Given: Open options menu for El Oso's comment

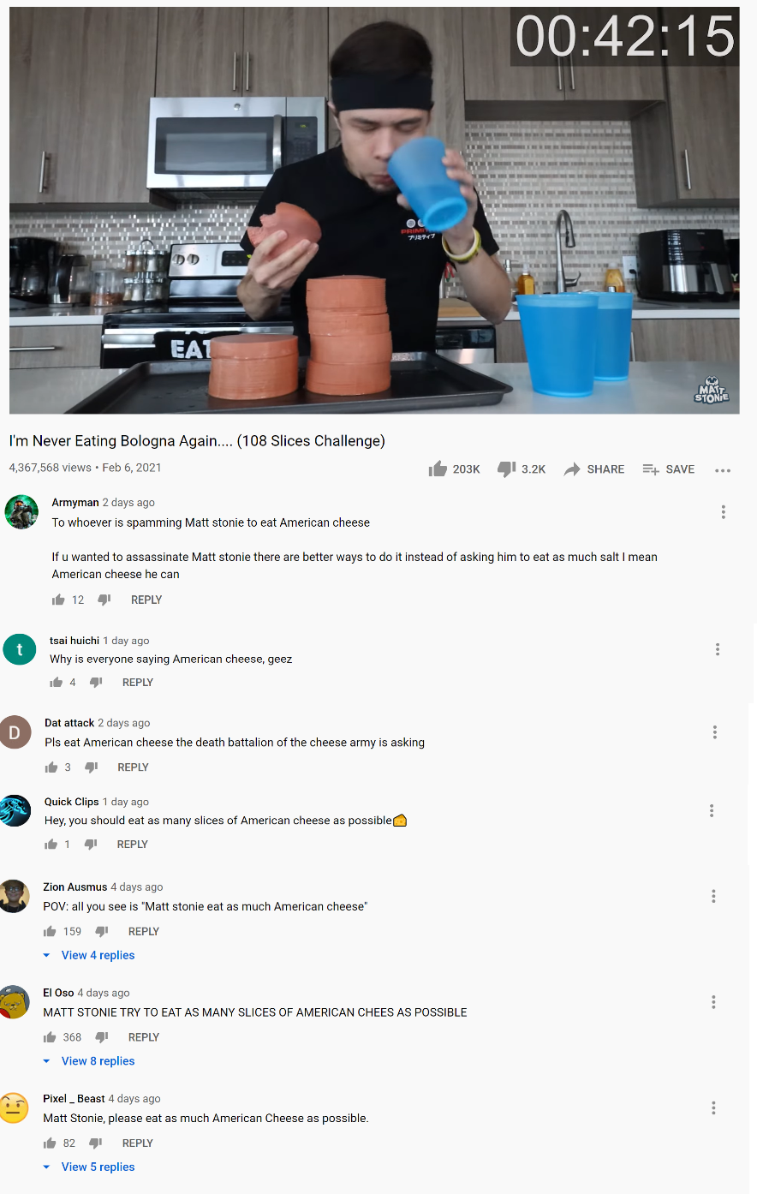Looking at the screenshot, I should (713, 1002).
